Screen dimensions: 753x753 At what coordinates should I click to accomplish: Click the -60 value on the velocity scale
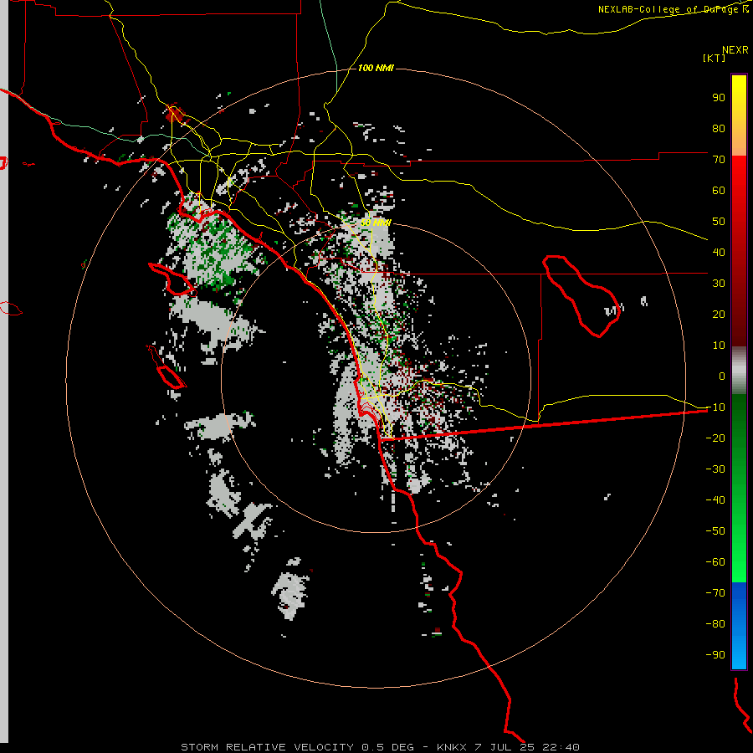(x=715, y=562)
